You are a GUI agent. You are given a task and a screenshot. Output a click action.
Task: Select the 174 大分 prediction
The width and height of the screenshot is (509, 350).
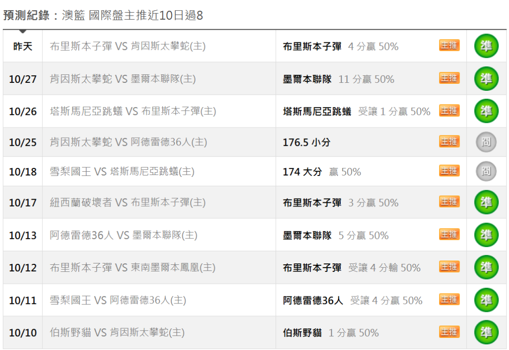(x=322, y=172)
